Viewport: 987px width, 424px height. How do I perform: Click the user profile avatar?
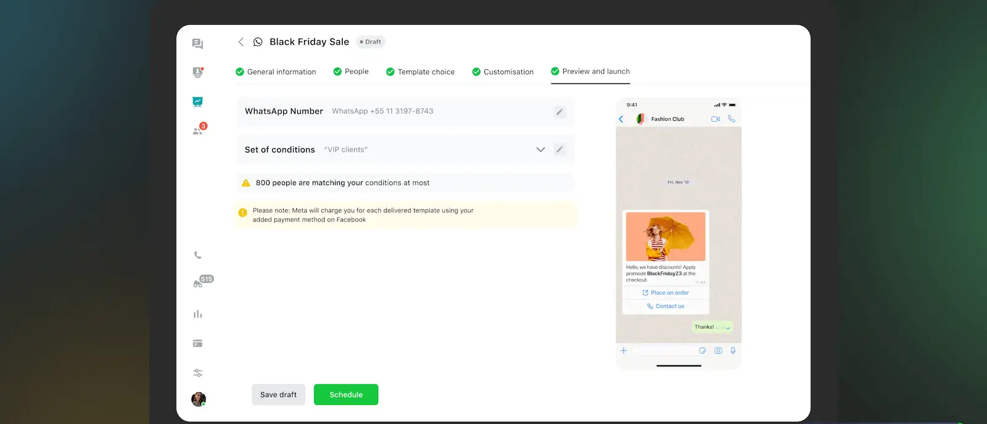198,399
